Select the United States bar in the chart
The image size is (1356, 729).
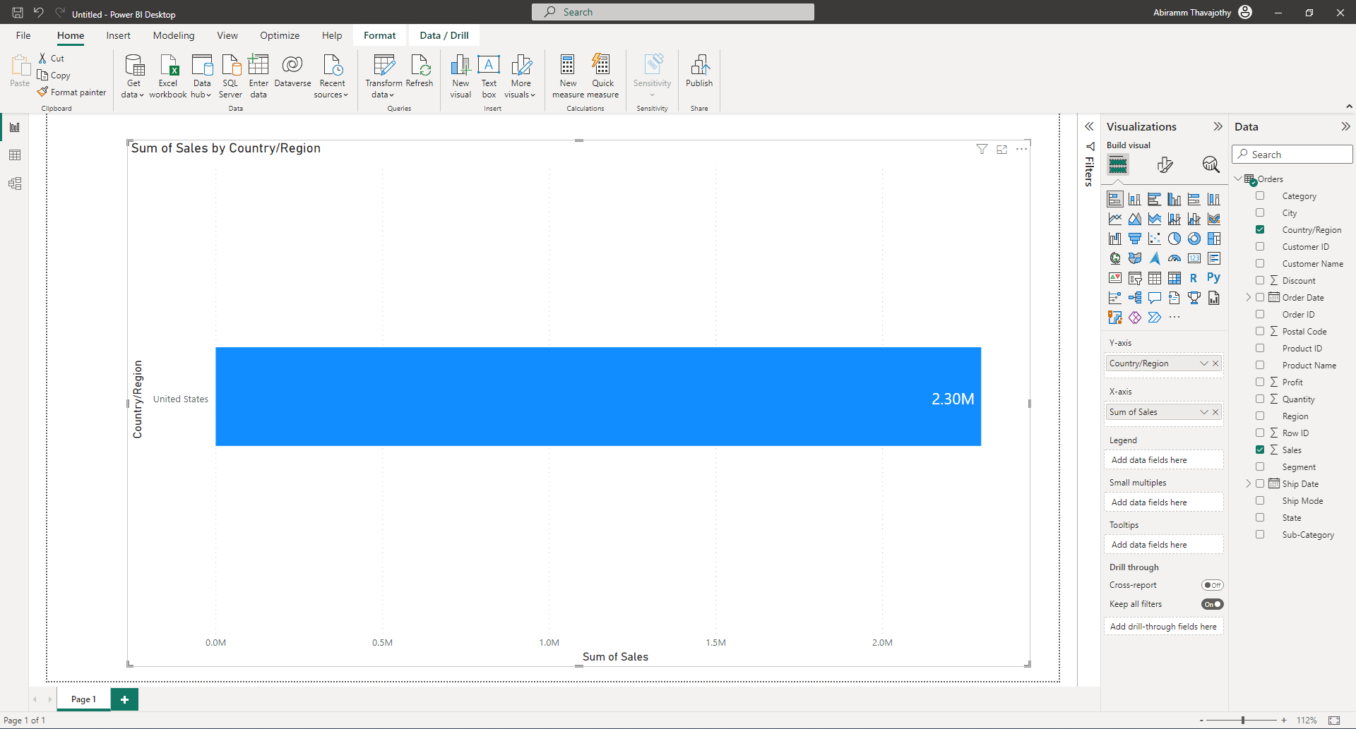[598, 397]
